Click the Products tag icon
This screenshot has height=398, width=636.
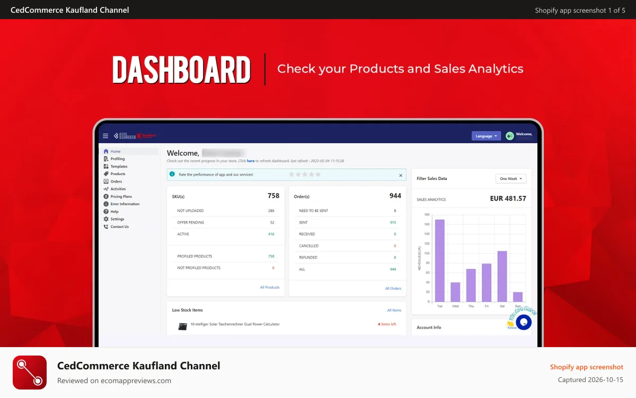pos(106,174)
